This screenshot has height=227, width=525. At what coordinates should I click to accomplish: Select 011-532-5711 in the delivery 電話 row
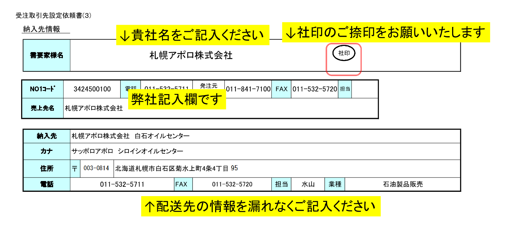pos(122,184)
